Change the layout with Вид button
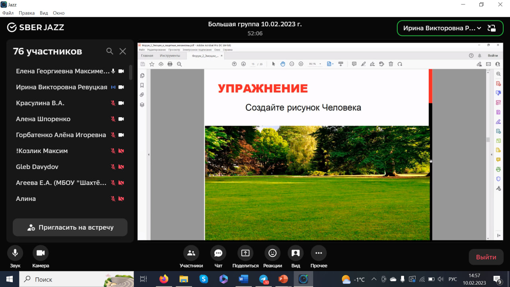The image size is (510, 287). [296, 257]
